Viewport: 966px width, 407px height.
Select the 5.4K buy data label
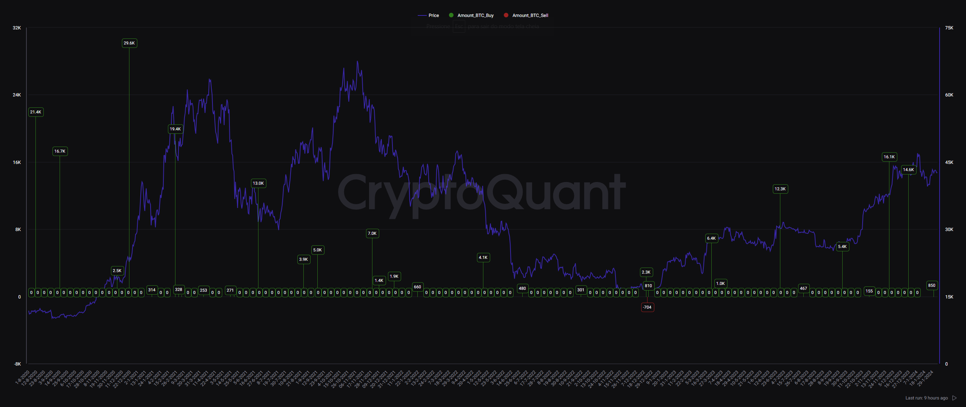pyautogui.click(x=843, y=247)
